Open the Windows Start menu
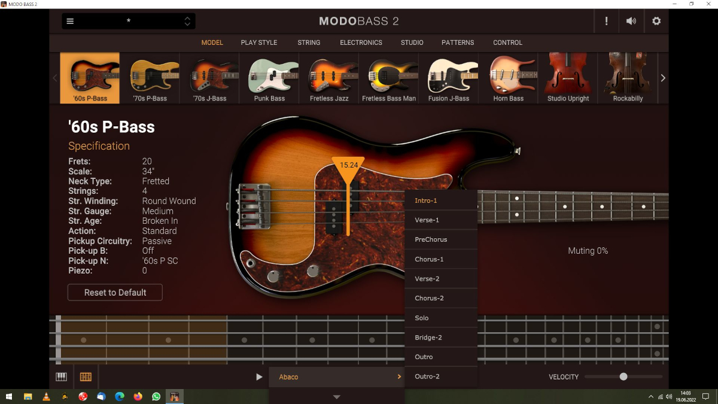718x404 pixels. (x=9, y=396)
